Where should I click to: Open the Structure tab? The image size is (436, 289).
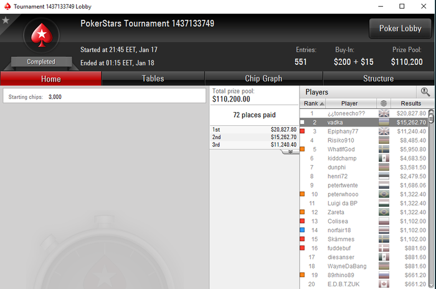tap(379, 78)
